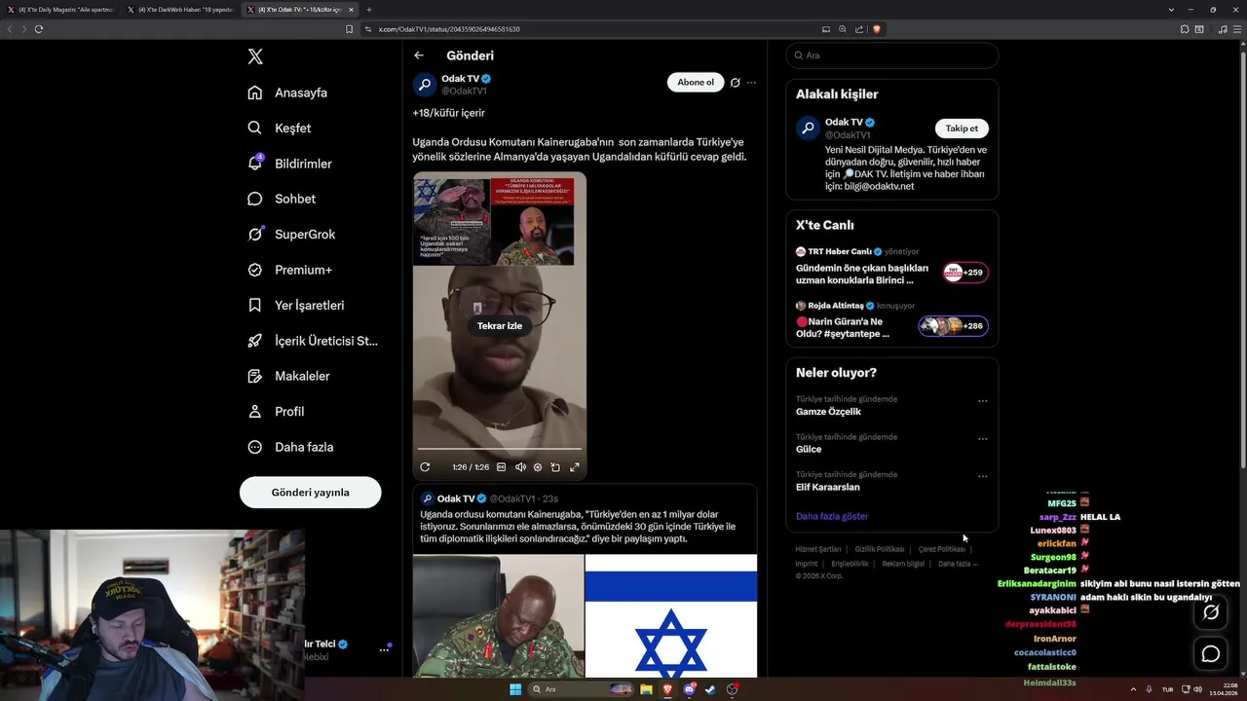Open Steam from taskbar

(x=711, y=689)
